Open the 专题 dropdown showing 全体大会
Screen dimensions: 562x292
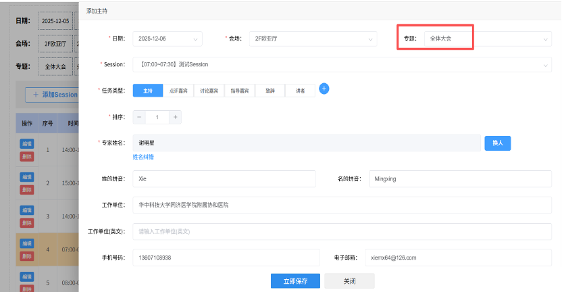tap(486, 39)
